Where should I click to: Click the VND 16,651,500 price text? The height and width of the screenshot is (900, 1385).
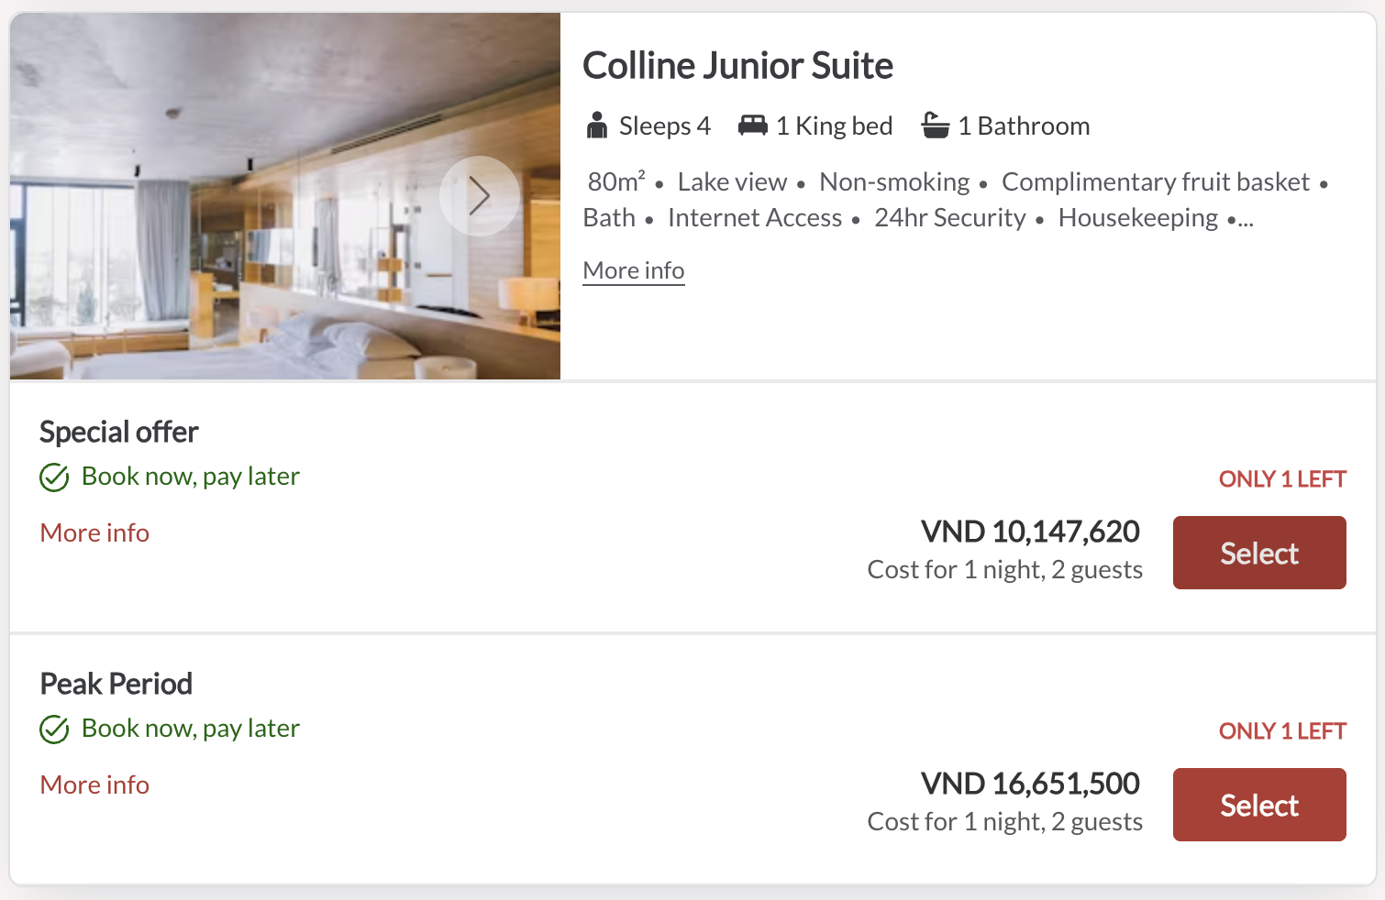pyautogui.click(x=1030, y=784)
